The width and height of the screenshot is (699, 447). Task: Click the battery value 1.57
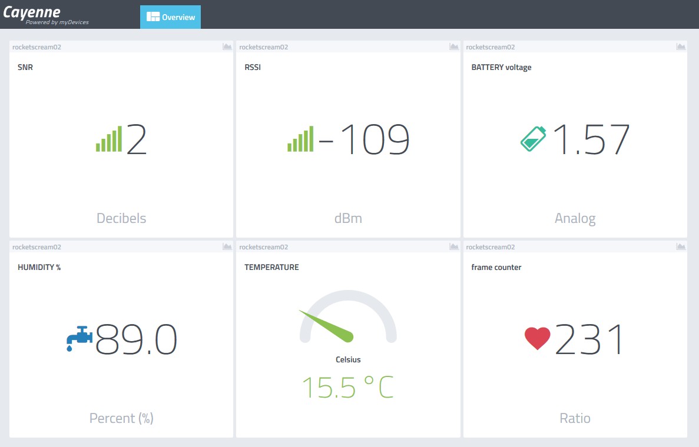coord(592,139)
